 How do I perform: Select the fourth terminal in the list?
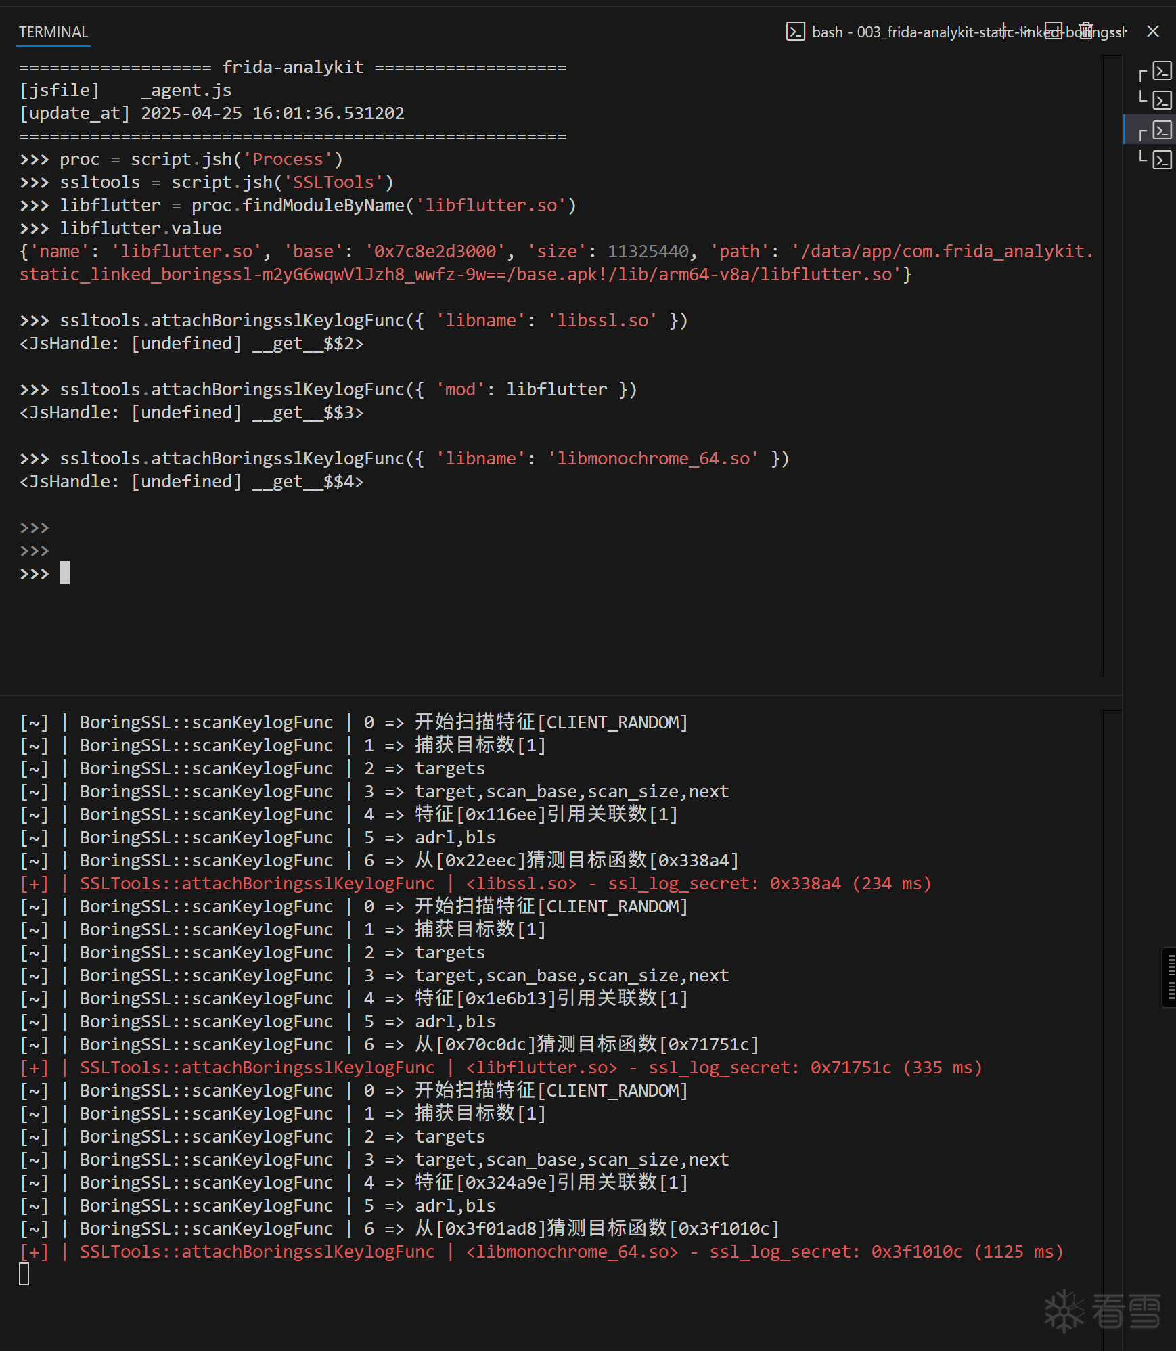[x=1161, y=160]
